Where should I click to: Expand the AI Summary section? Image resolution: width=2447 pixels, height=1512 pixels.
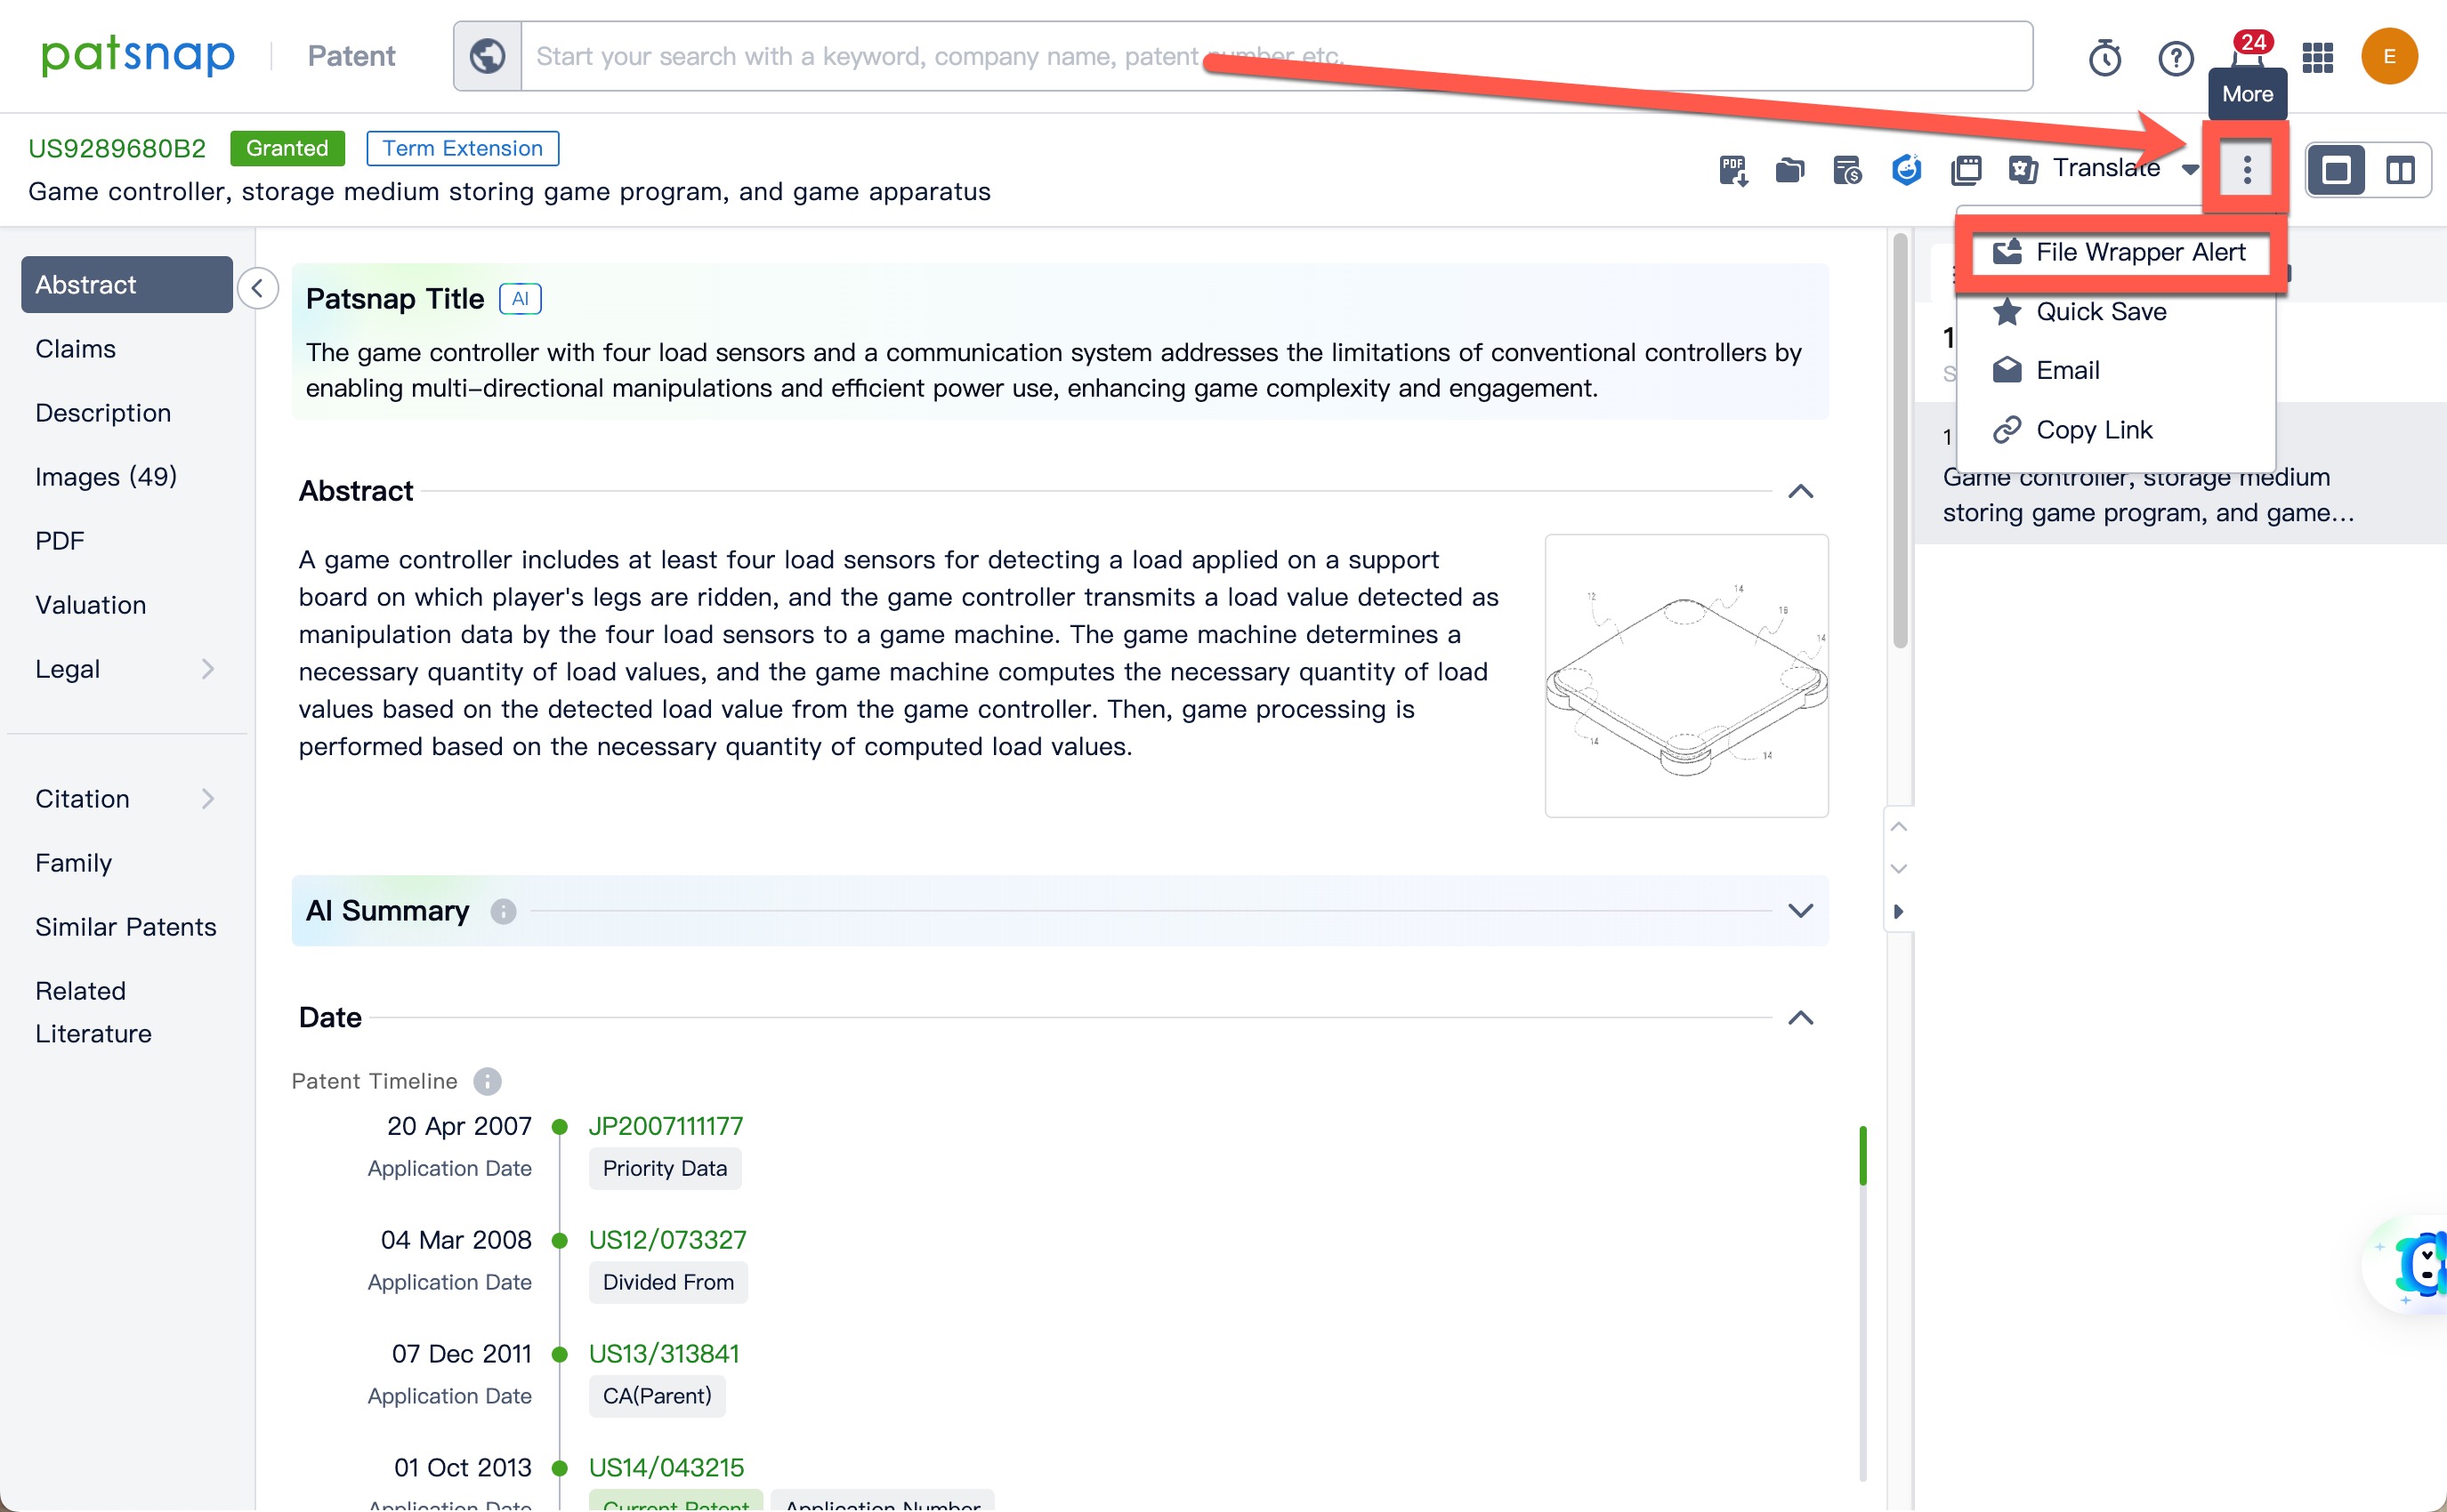click(1800, 911)
